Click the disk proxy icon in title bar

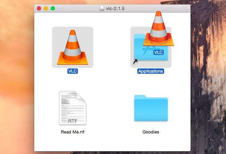point(102,8)
